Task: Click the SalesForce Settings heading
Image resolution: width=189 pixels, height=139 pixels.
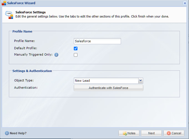Action: [x=31, y=12]
